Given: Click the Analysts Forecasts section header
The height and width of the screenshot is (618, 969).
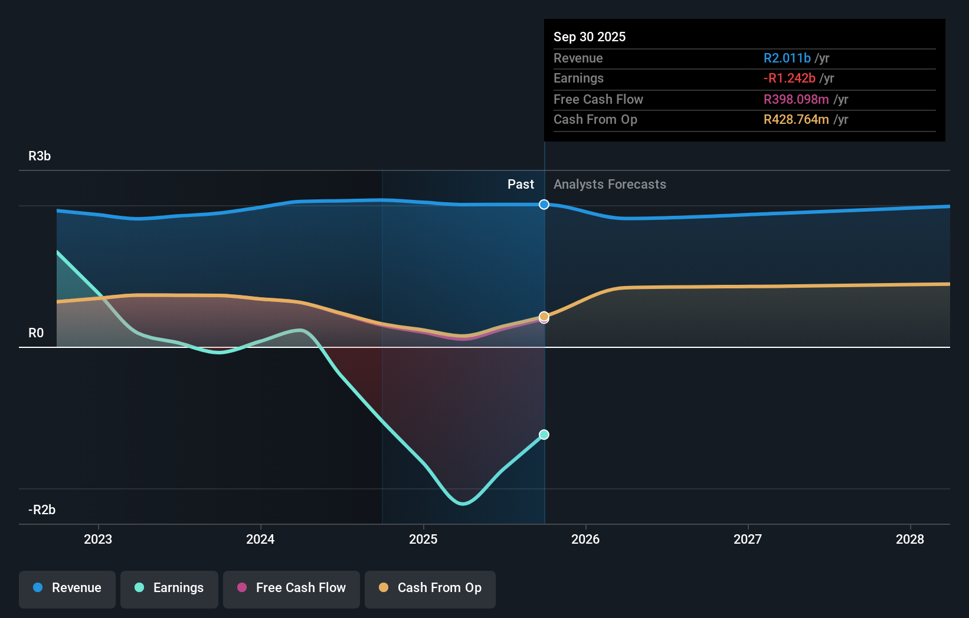Looking at the screenshot, I should pyautogui.click(x=610, y=184).
